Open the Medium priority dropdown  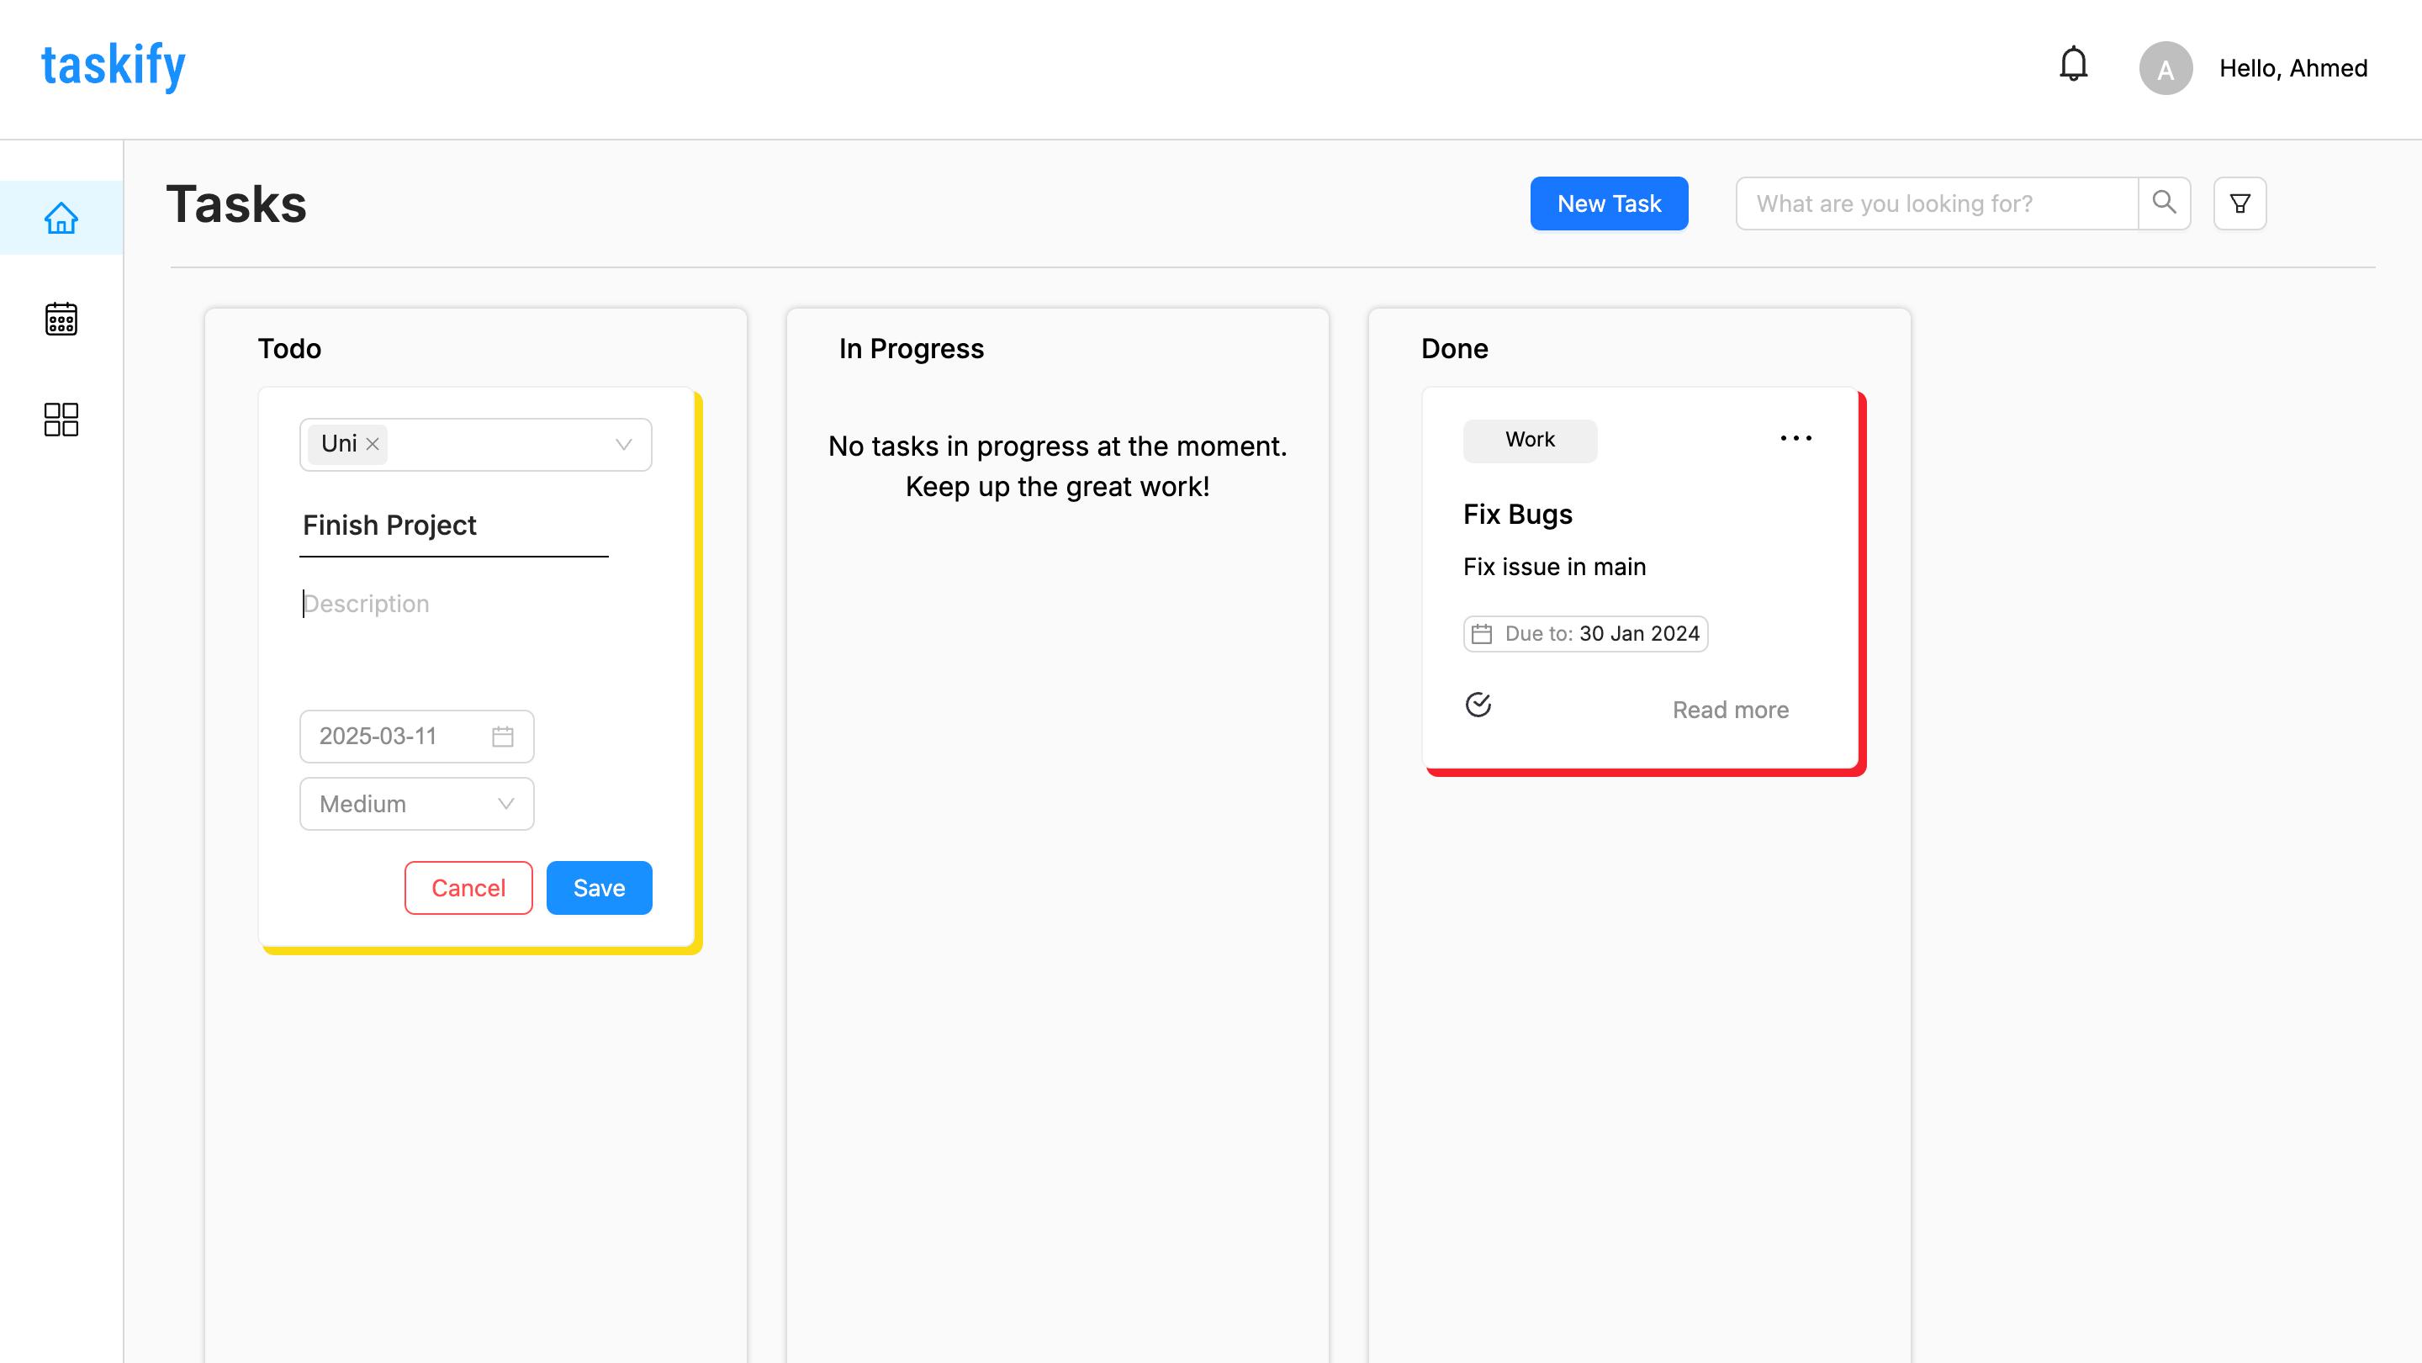pos(416,804)
